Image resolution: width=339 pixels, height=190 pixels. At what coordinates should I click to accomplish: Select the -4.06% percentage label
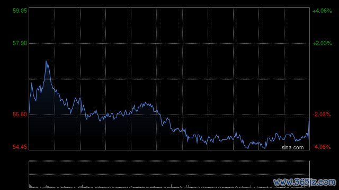[x=322, y=147]
